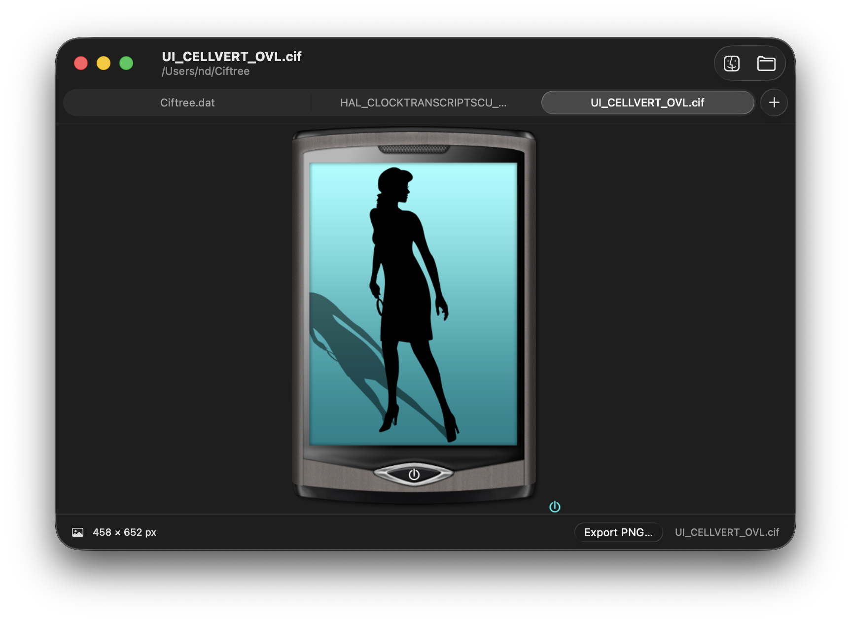Minimize the window with yellow button
This screenshot has width=851, height=623.
(104, 63)
